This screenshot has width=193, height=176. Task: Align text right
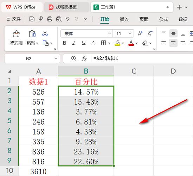click(x=183, y=43)
